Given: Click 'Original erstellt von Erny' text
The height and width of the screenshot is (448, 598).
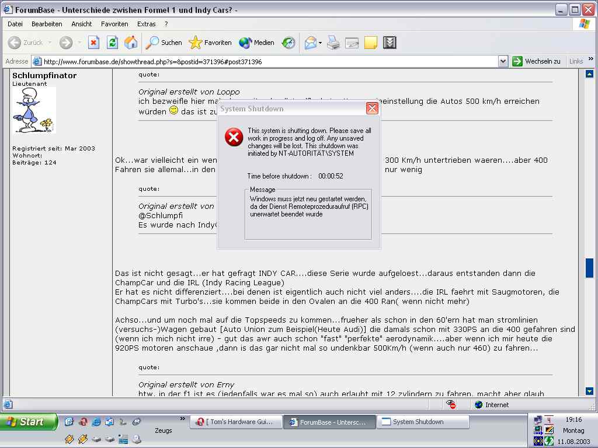Looking at the screenshot, I should pyautogui.click(x=186, y=385).
